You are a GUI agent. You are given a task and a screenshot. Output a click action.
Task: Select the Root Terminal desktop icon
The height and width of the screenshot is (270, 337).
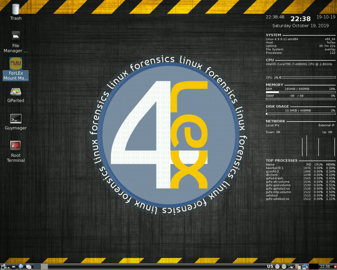pyautogui.click(x=16, y=152)
